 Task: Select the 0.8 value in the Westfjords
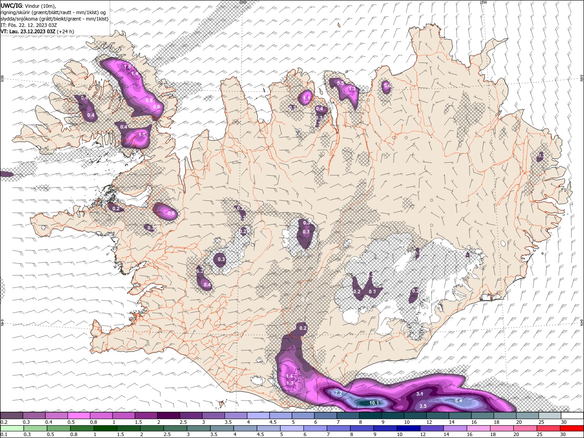point(149,100)
